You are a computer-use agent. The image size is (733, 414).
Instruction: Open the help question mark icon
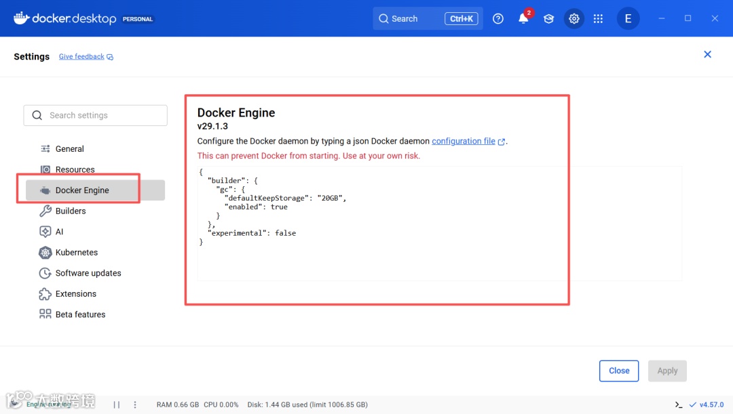[498, 19]
